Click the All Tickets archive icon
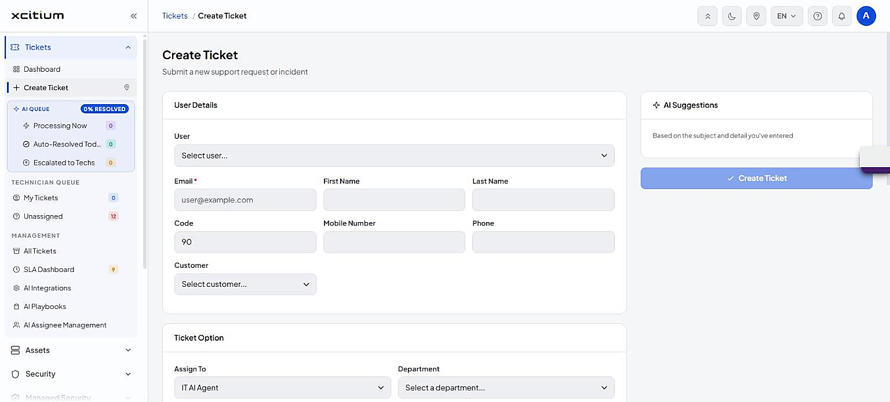The width and height of the screenshot is (890, 402). click(x=16, y=251)
